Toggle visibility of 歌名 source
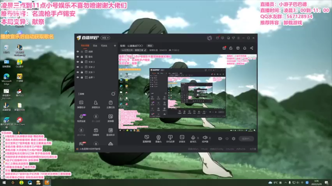 coord(78,57)
